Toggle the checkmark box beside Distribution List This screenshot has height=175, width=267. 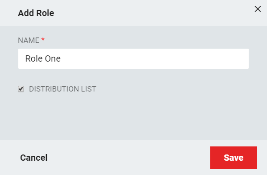21,89
